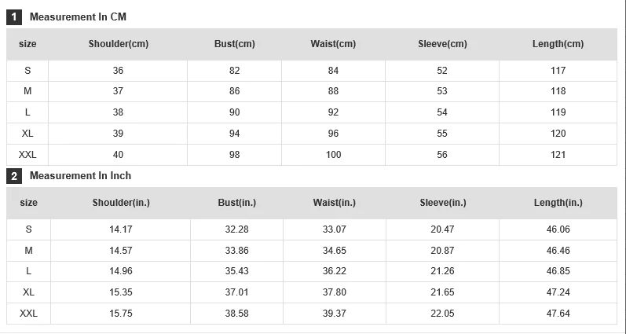The height and width of the screenshot is (334, 626).
Task: Click the bust value 37.01 for XL
Action: click(x=236, y=292)
